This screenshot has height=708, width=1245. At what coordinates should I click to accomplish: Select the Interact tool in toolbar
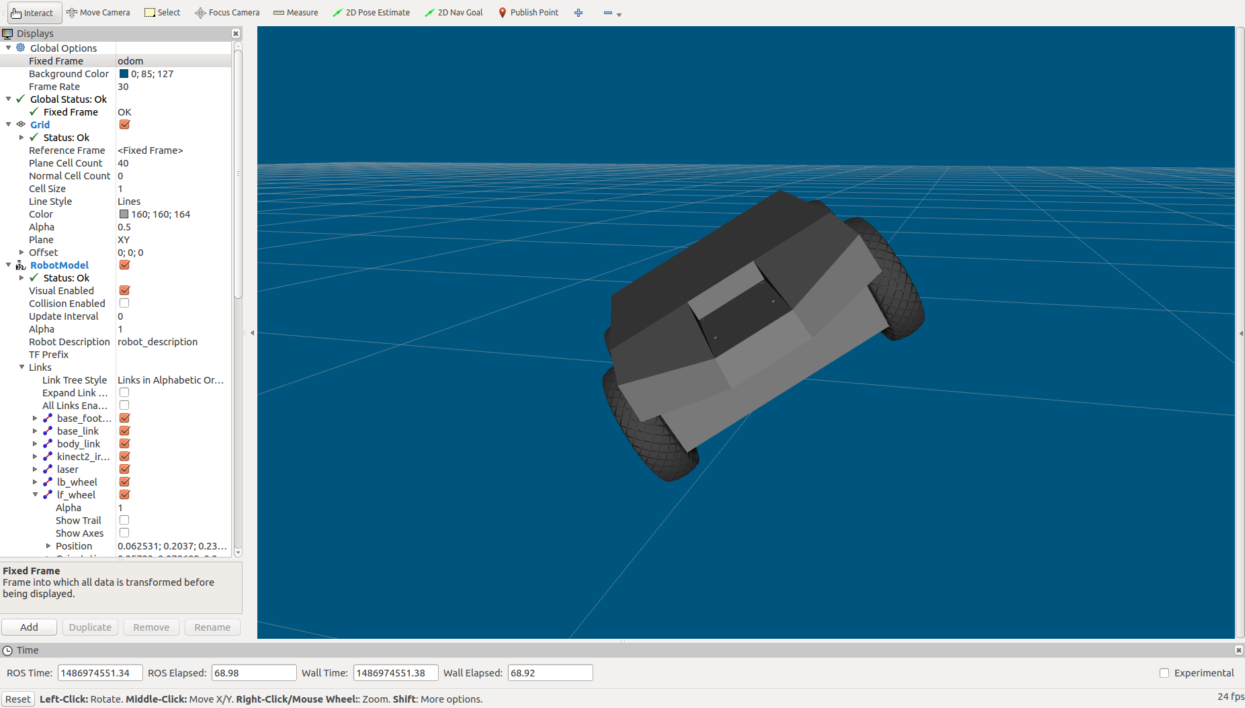32,13
